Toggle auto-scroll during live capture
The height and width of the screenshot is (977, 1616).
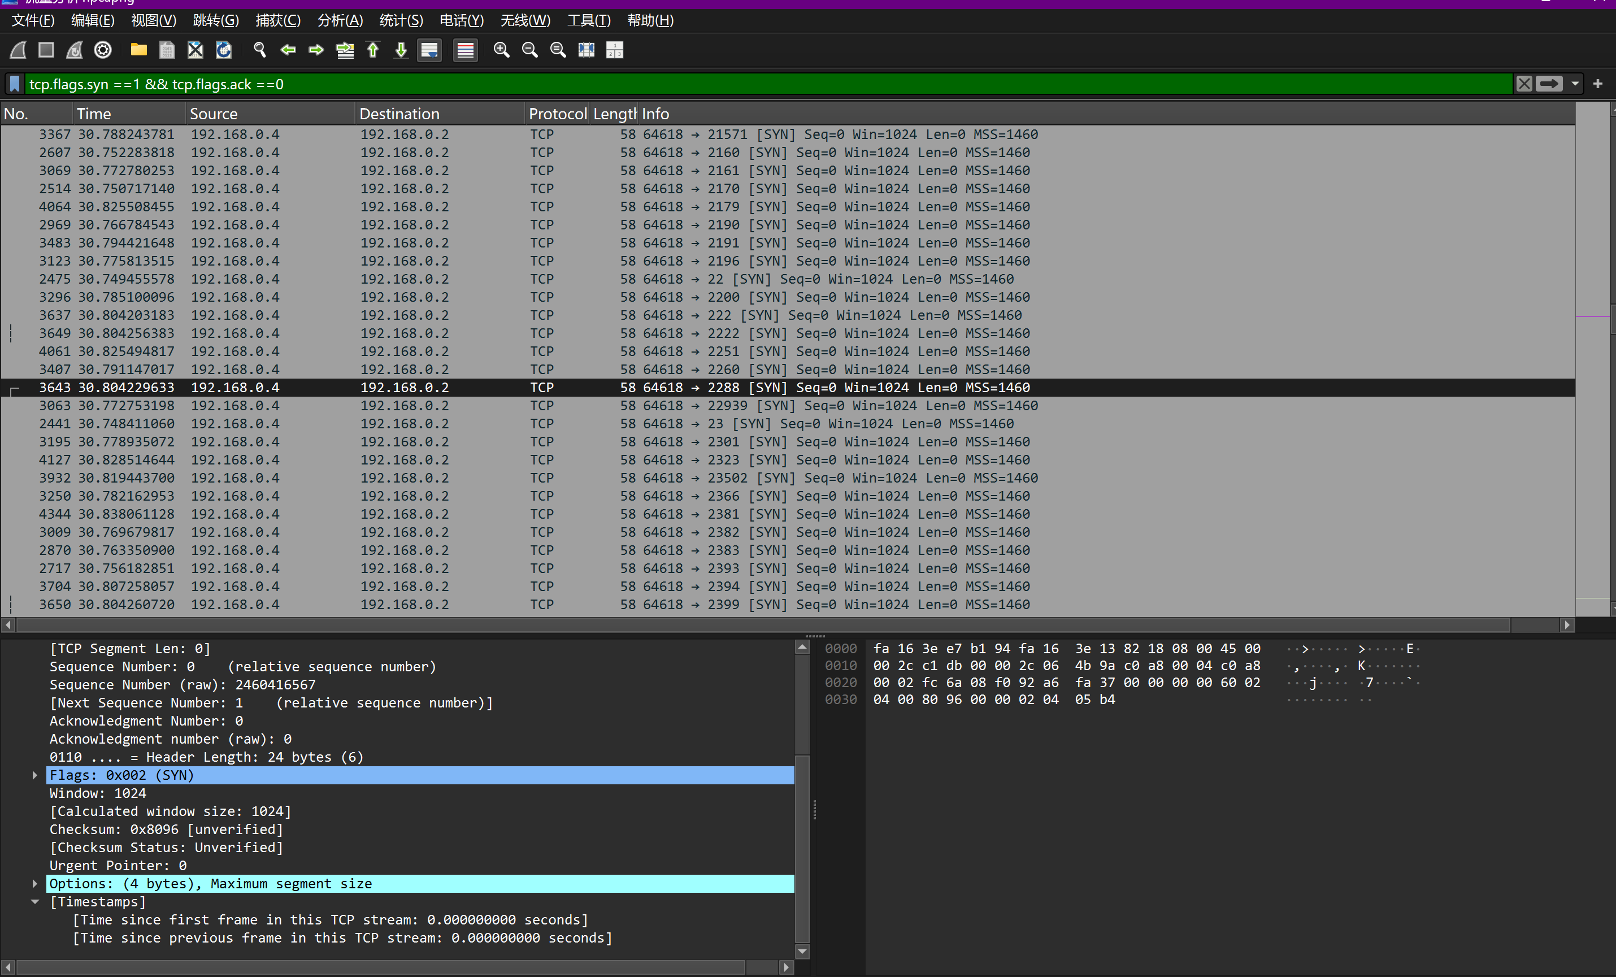(429, 50)
